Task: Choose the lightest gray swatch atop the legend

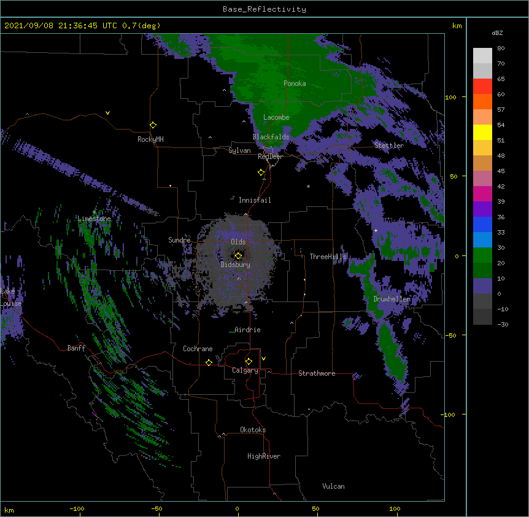Action: point(482,56)
